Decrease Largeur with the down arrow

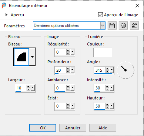click(29, 89)
